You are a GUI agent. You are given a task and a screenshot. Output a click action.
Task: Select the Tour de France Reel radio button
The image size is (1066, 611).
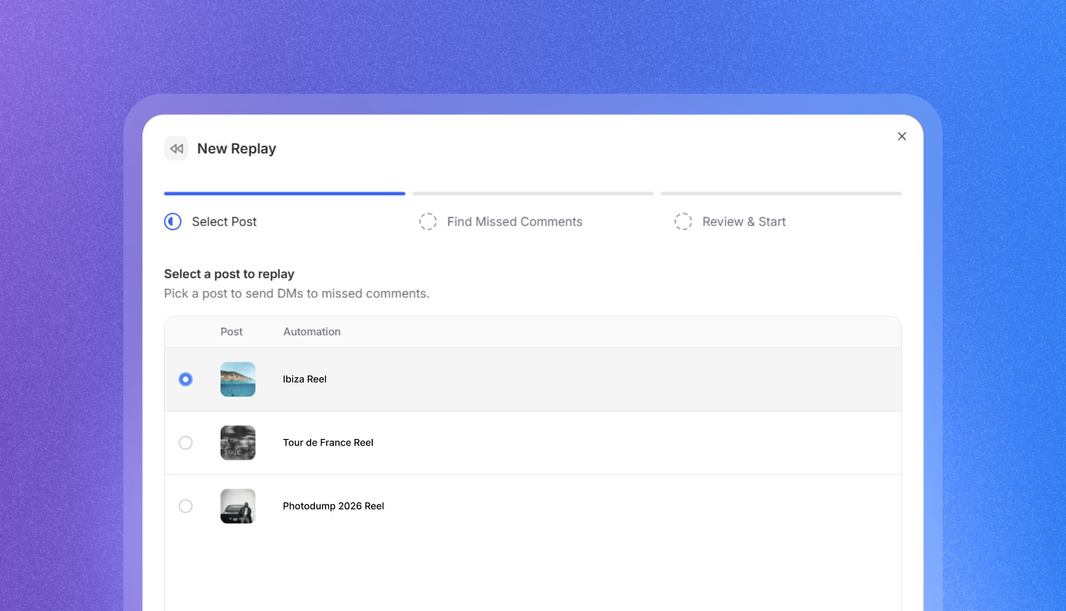click(186, 442)
